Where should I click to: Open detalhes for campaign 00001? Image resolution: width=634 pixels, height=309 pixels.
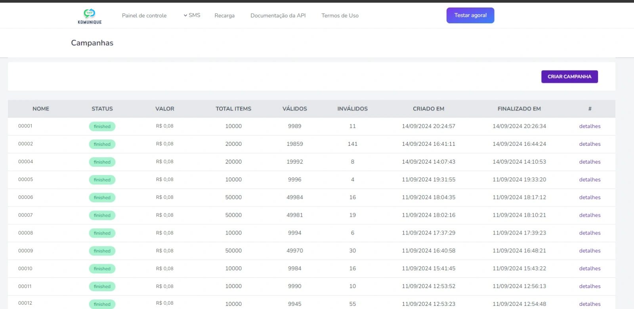point(590,126)
